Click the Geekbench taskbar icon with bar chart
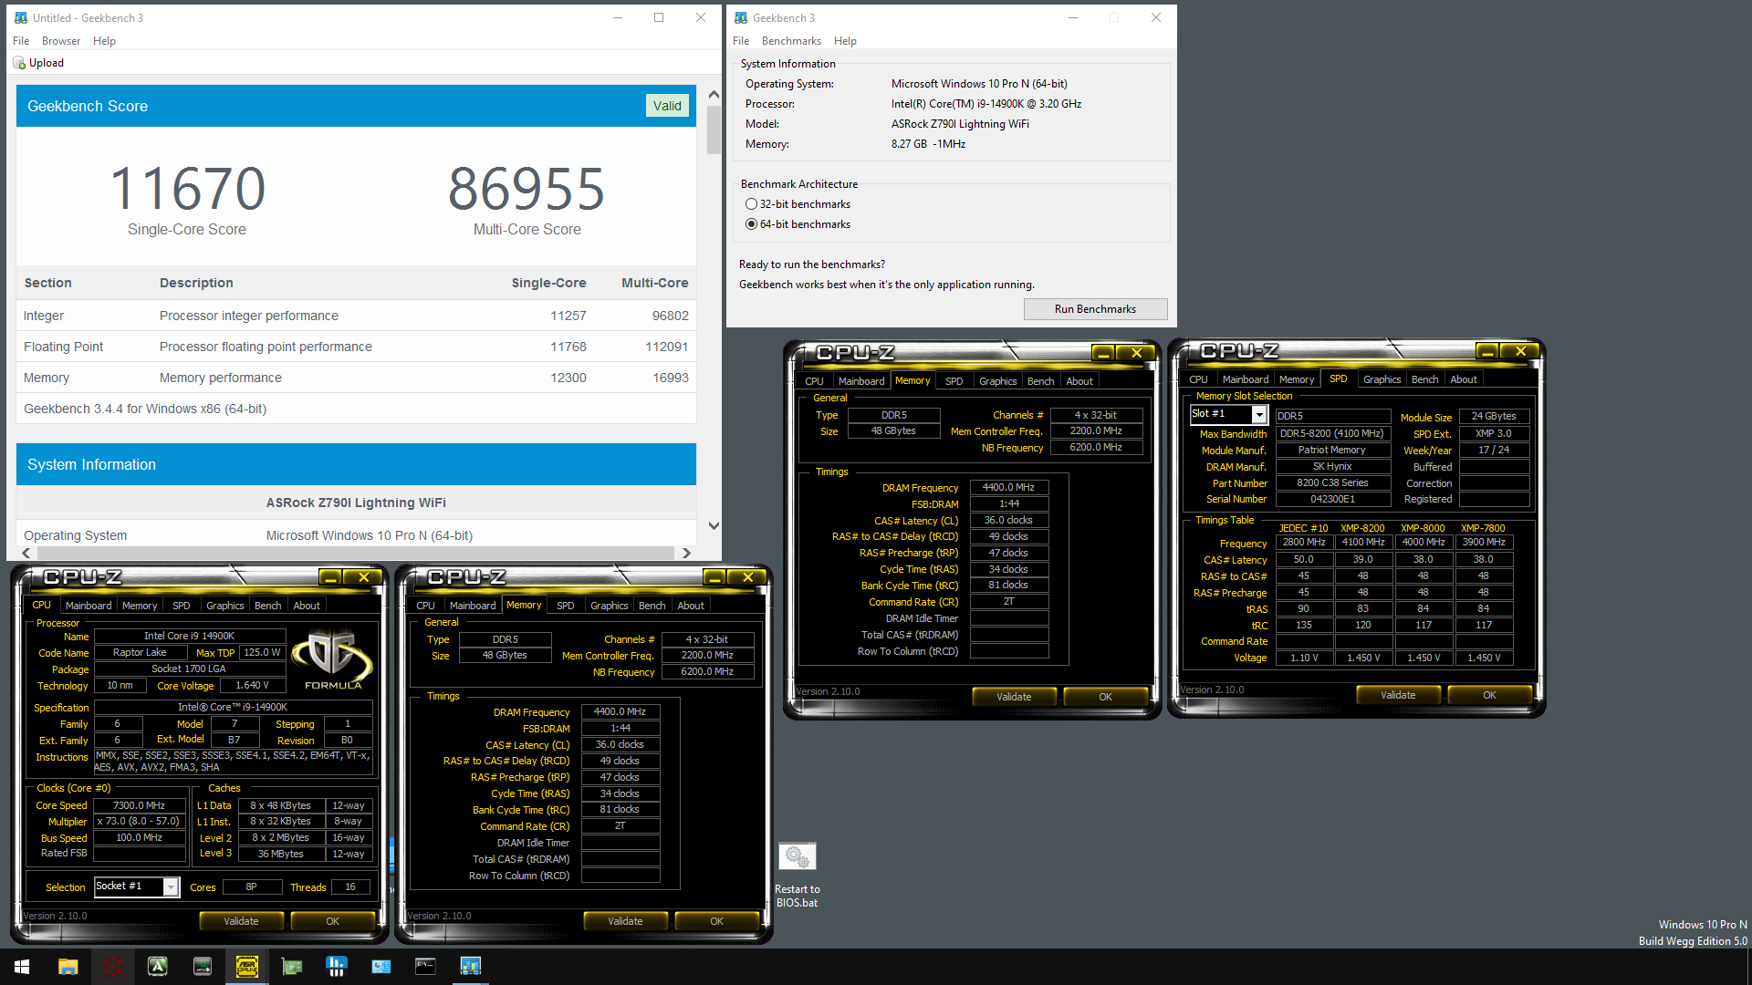 click(x=470, y=967)
